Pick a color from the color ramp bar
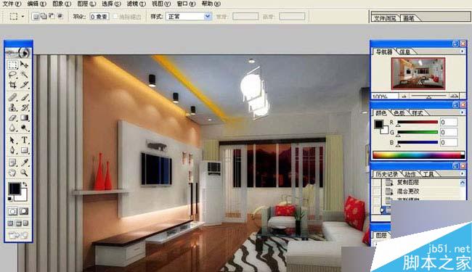Image resolution: width=472 pixels, height=272 pixels. tap(418, 154)
